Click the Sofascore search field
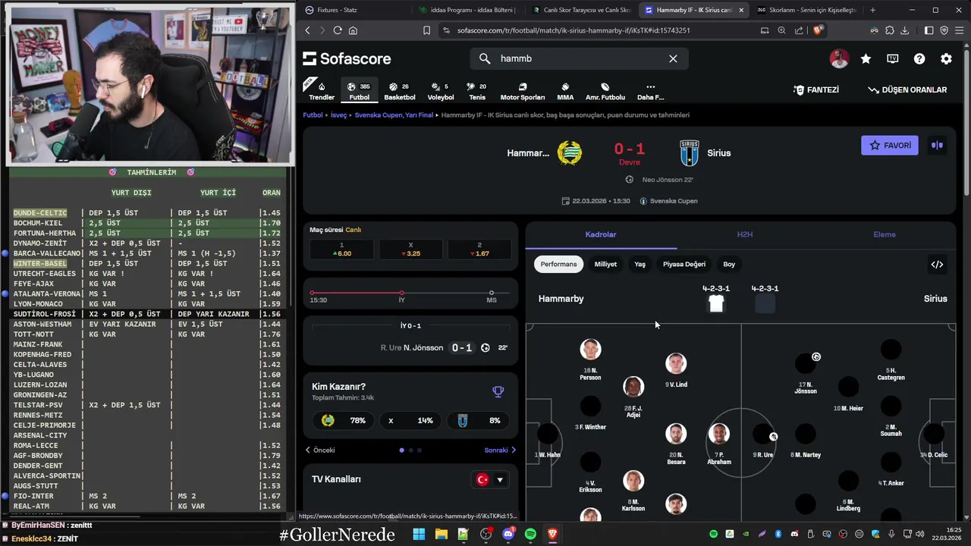Screen dimensions: 971x546 coord(580,58)
